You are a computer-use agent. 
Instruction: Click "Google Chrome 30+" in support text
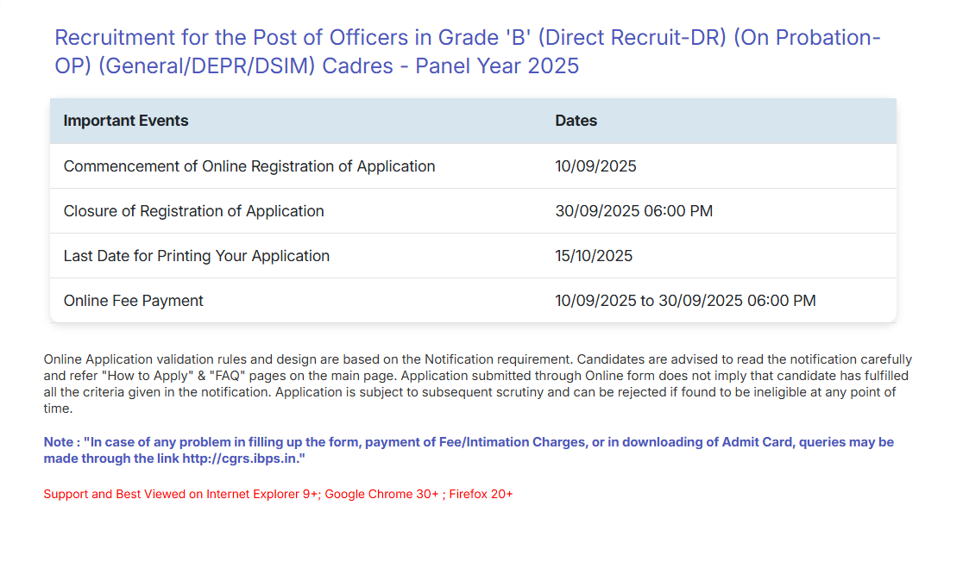click(x=381, y=494)
